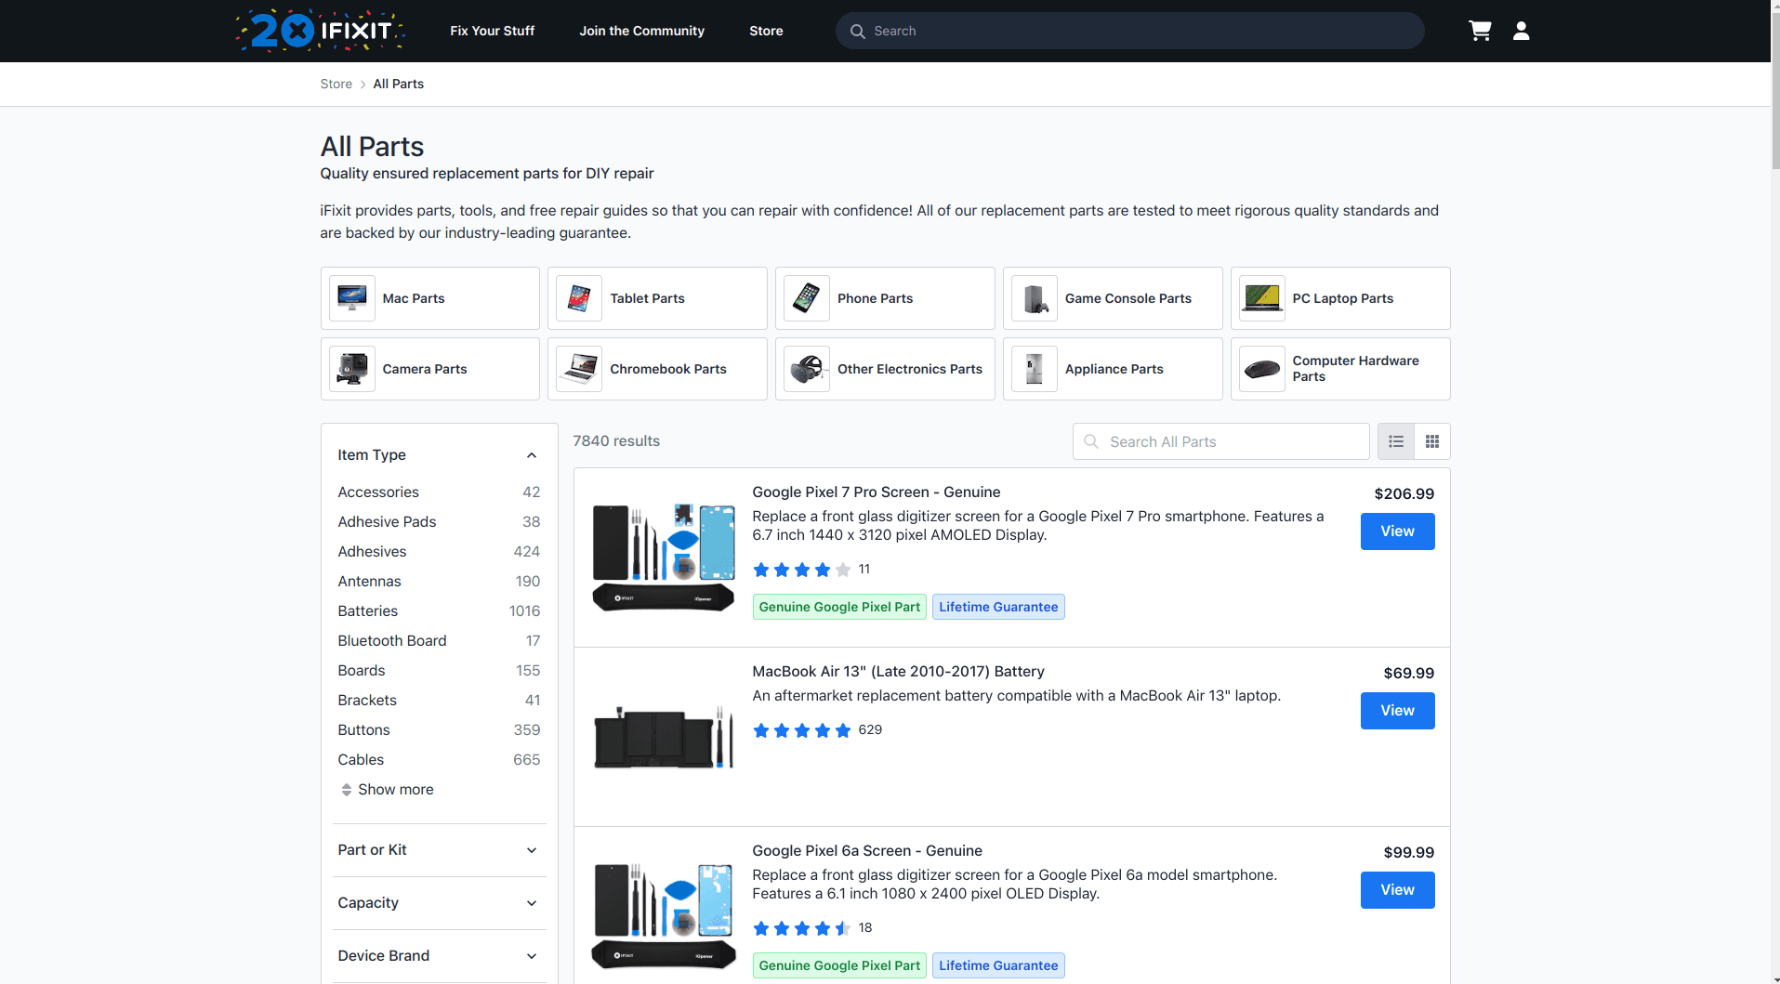Click star rating of Pixel 6a Screen
The width and height of the screenshot is (1780, 984).
(x=801, y=928)
